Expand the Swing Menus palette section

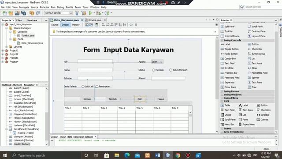[x=222, y=91]
